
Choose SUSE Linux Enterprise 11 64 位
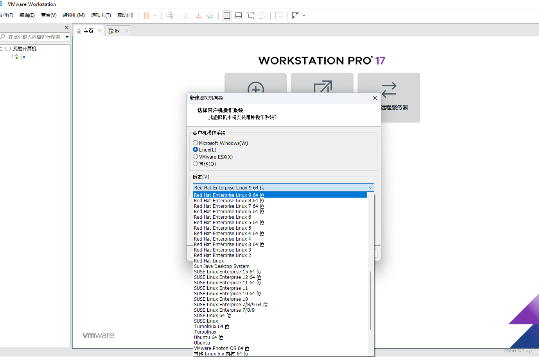coord(280,282)
